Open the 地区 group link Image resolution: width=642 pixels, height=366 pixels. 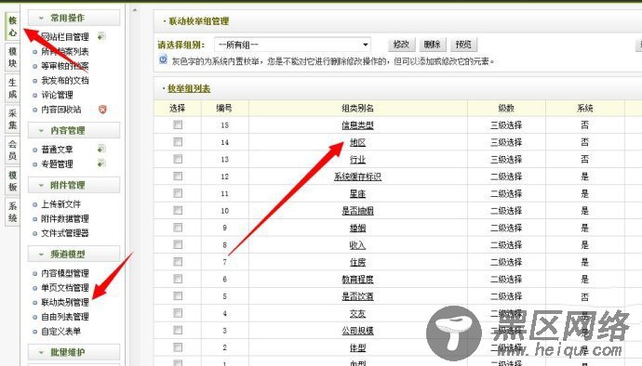click(x=357, y=142)
